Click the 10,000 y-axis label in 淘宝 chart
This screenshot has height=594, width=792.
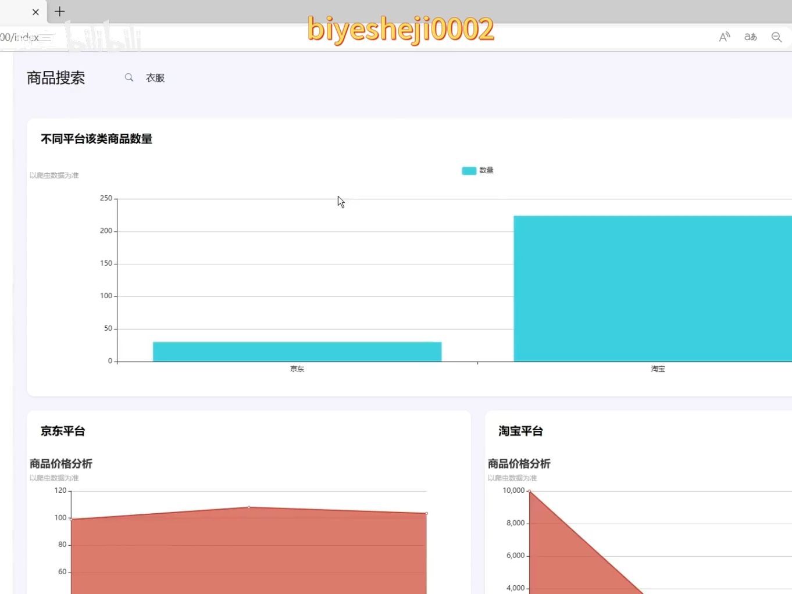coord(513,491)
